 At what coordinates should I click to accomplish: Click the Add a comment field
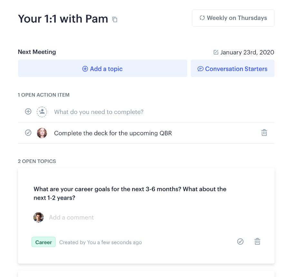tap(72, 217)
